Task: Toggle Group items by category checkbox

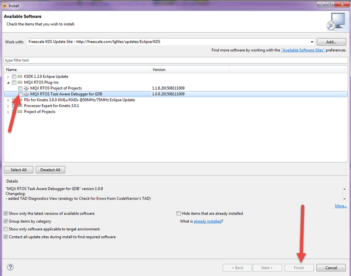Action: pos(6,221)
